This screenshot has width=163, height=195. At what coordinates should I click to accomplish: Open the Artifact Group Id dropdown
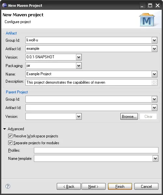pyautogui.click(x=154, y=40)
